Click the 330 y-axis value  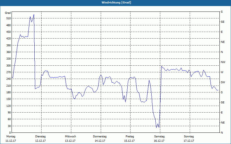(8, 59)
